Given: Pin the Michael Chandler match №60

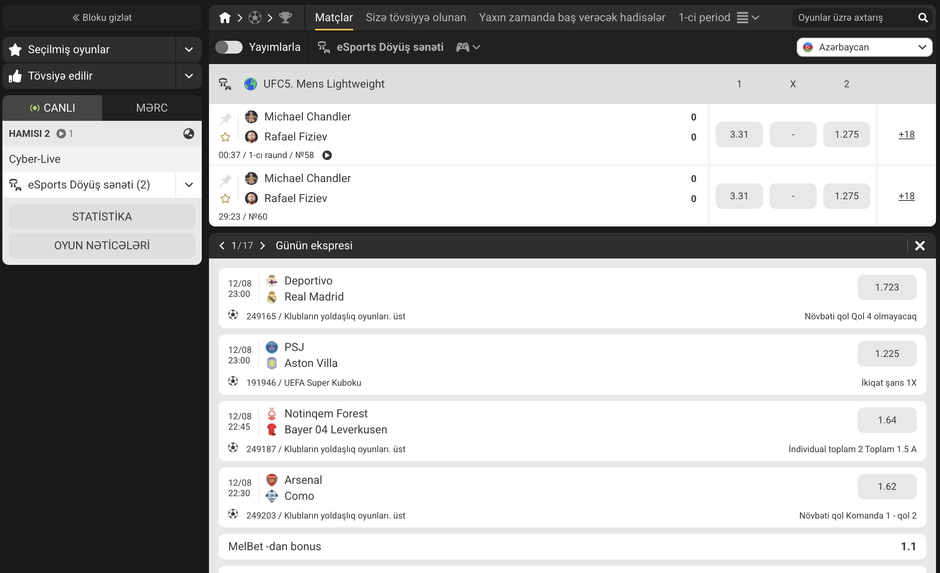Looking at the screenshot, I should click(226, 180).
